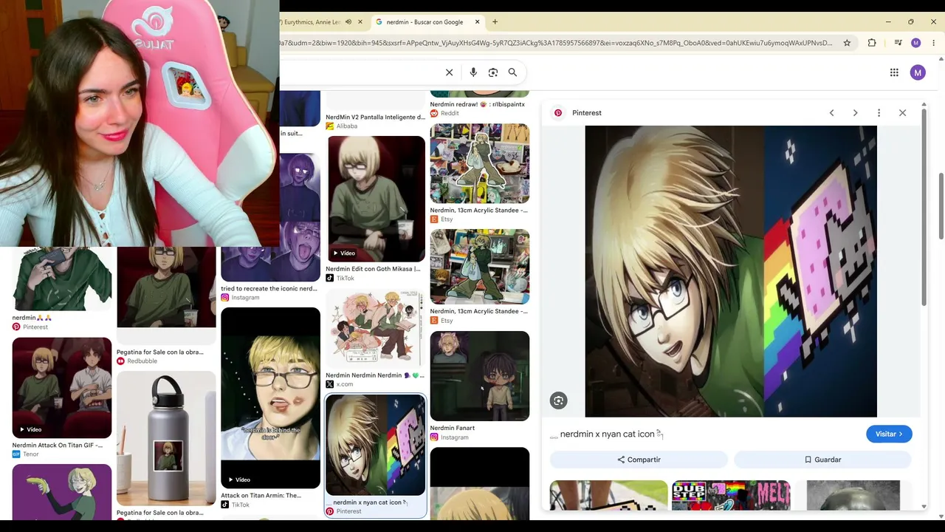Open the Nerdmin Fanart Instagram image
Screen dimensions: 945x532
coord(480,376)
